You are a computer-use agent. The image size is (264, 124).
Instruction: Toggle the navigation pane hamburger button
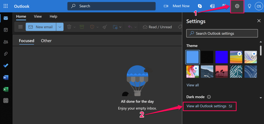tap(21, 27)
